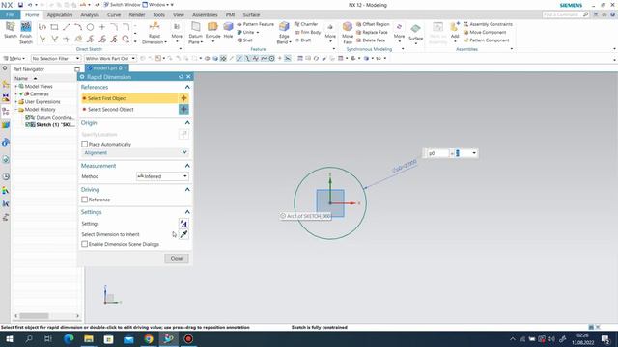
Task: Toggle the Datum Coordinate System checkbox in navigator
Action: [28, 118]
